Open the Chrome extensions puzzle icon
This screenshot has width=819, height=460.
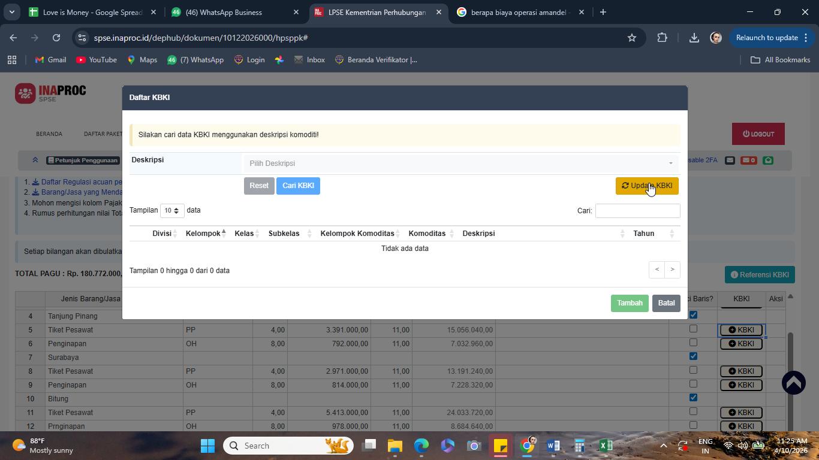point(662,38)
